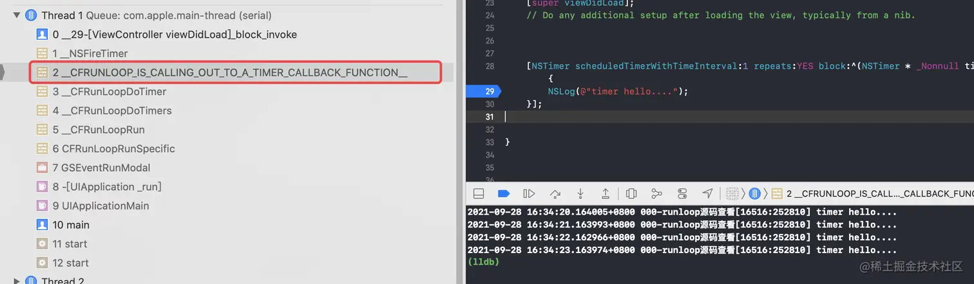Viewport: 974px width, 284px height.
Task: Click the gear icon of frame 12 start
Action: [42, 263]
